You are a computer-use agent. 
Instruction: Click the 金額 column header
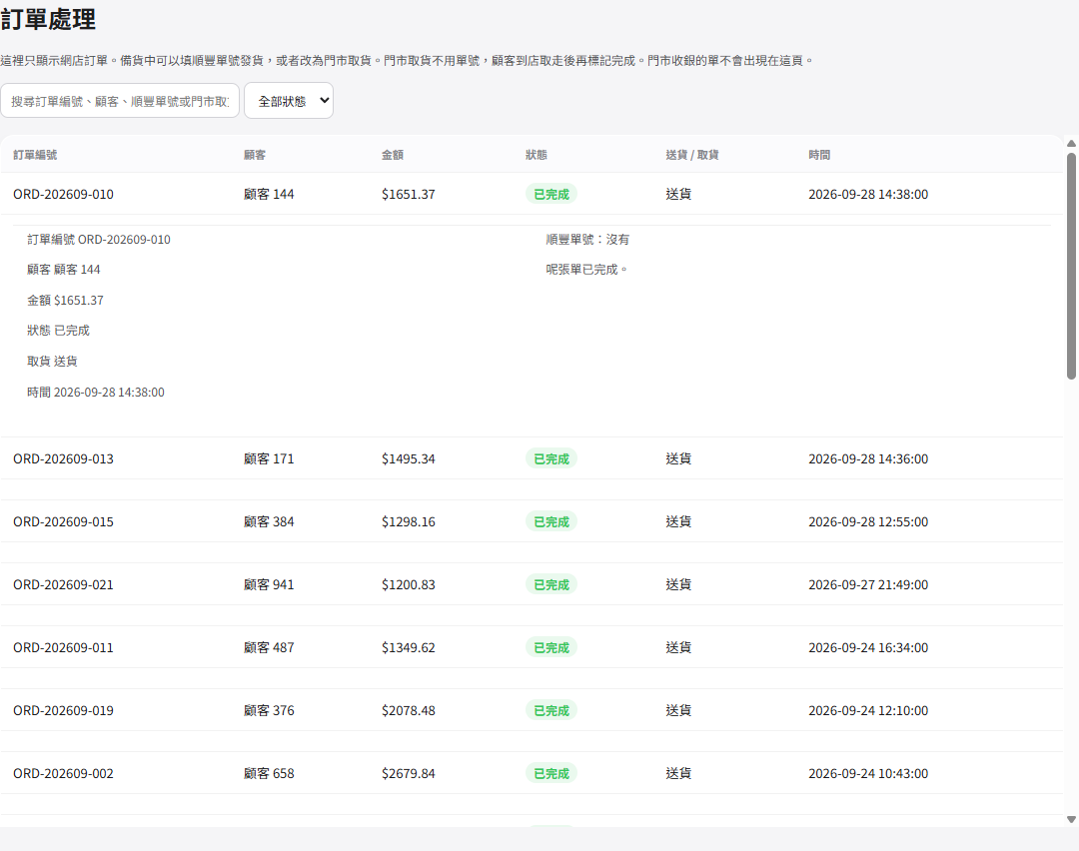click(x=393, y=155)
